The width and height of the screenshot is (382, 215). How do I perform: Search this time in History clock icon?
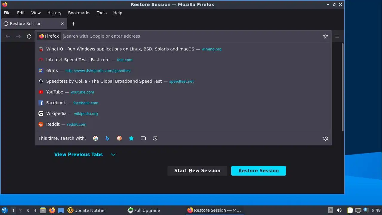pos(155,138)
